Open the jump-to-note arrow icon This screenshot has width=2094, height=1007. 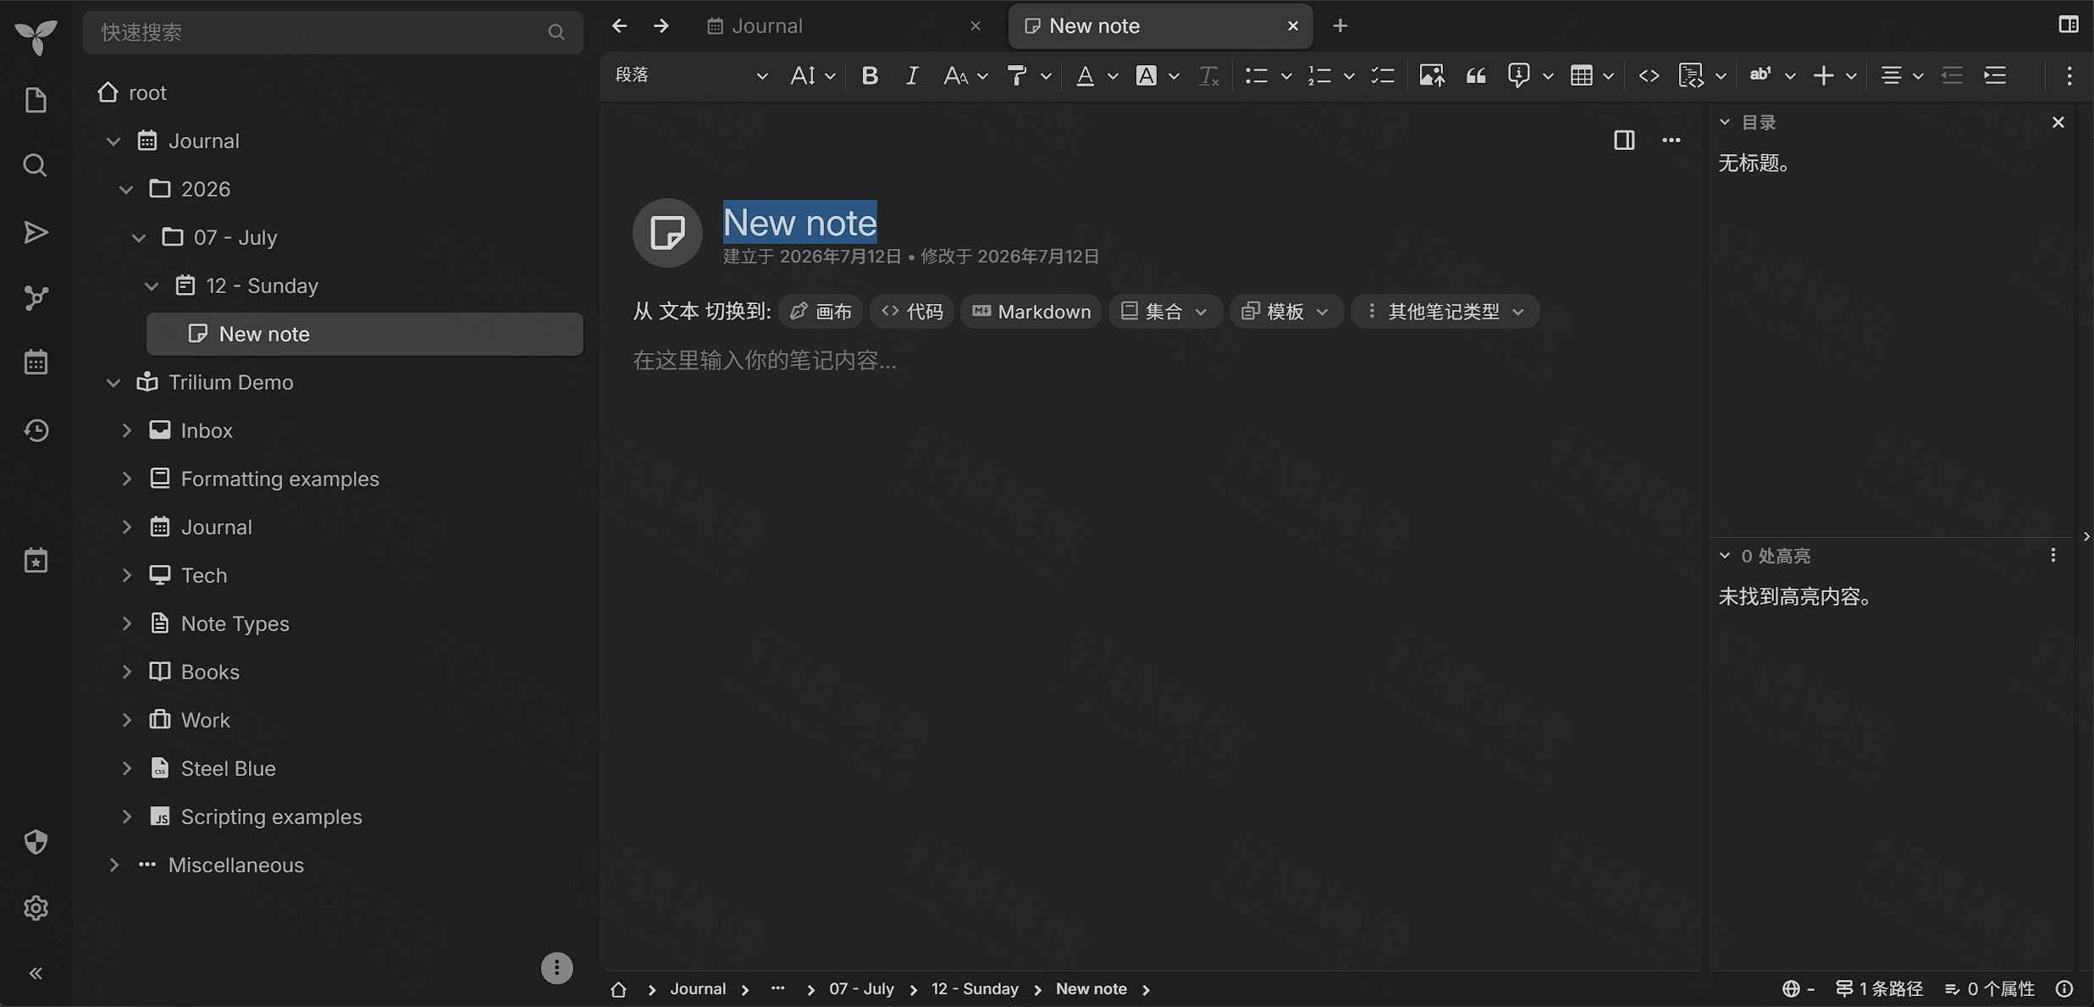coord(36,232)
